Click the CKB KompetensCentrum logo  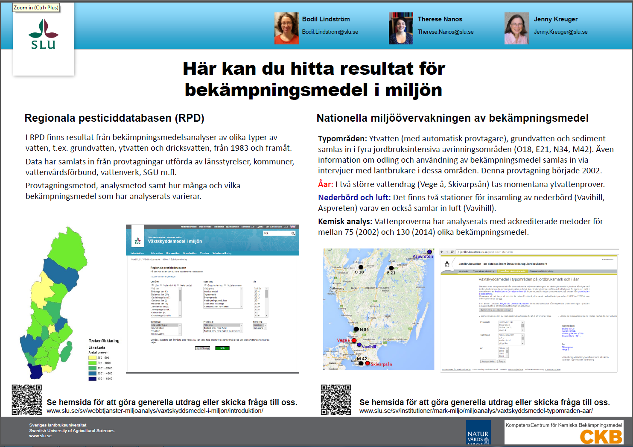tap(563, 432)
